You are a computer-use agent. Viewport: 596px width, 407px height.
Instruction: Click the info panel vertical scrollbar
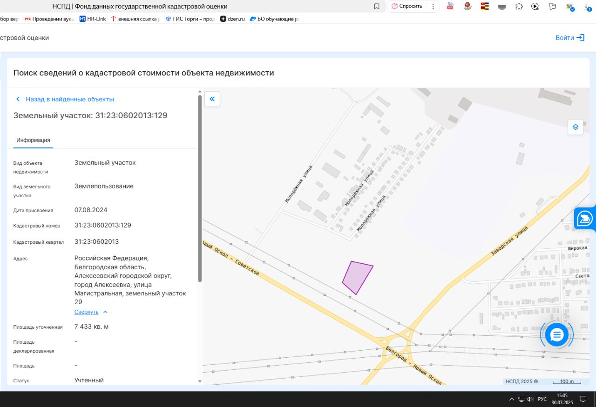pos(200,188)
